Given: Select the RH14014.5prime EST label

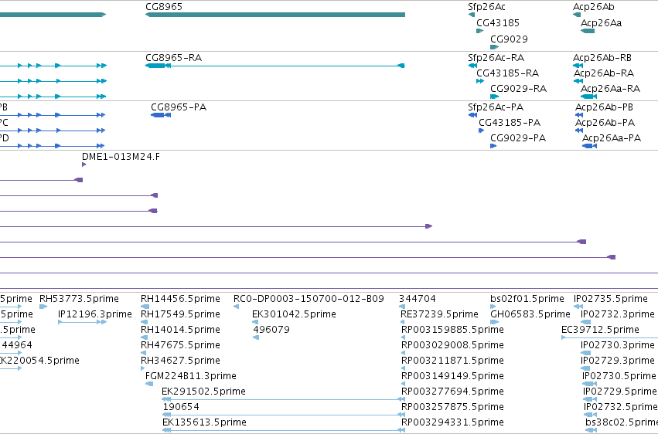Looking at the screenshot, I should pyautogui.click(x=180, y=330).
